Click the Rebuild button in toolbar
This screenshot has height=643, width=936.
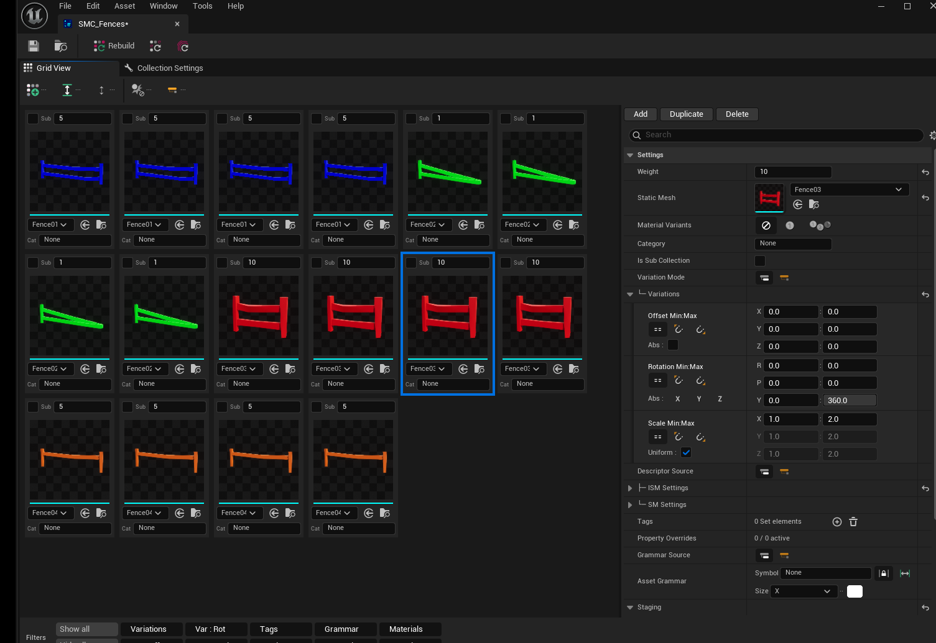point(114,46)
